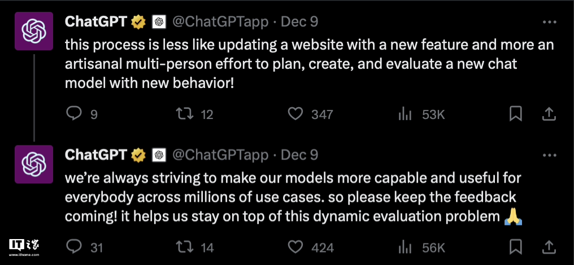Reply to the second tweet with 31 replies
Screen dimensions: 574x265
(x=75, y=247)
